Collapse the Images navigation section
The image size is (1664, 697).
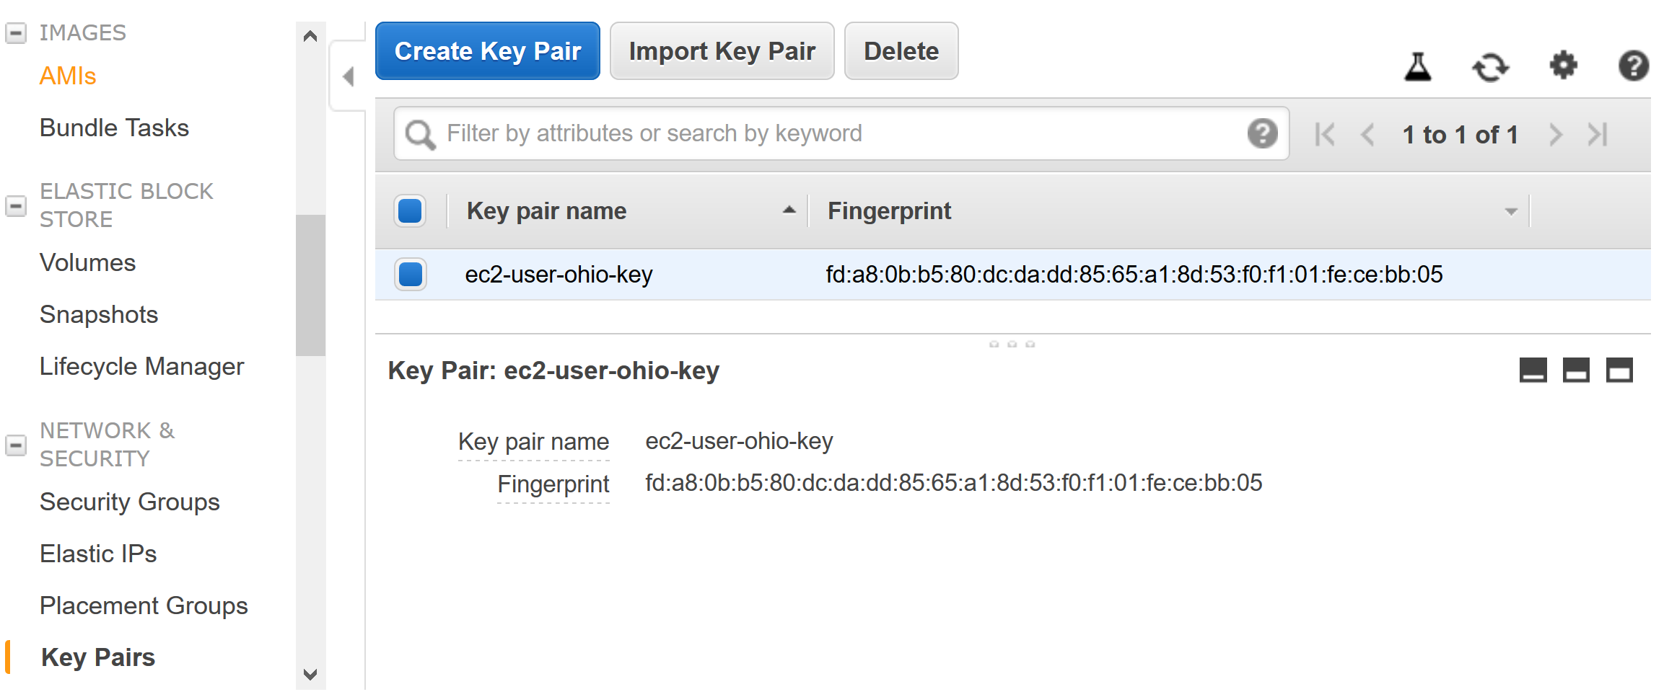click(16, 33)
